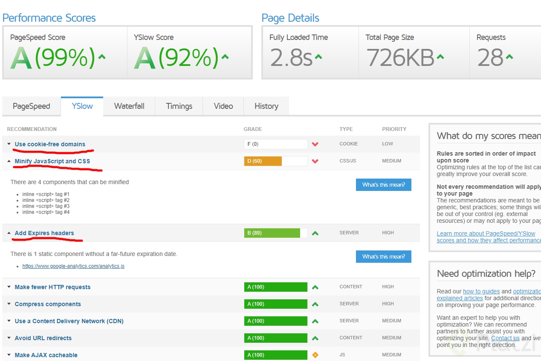Click green up arrow on CDN row
Screen dimensions: 541x361
[315, 321]
